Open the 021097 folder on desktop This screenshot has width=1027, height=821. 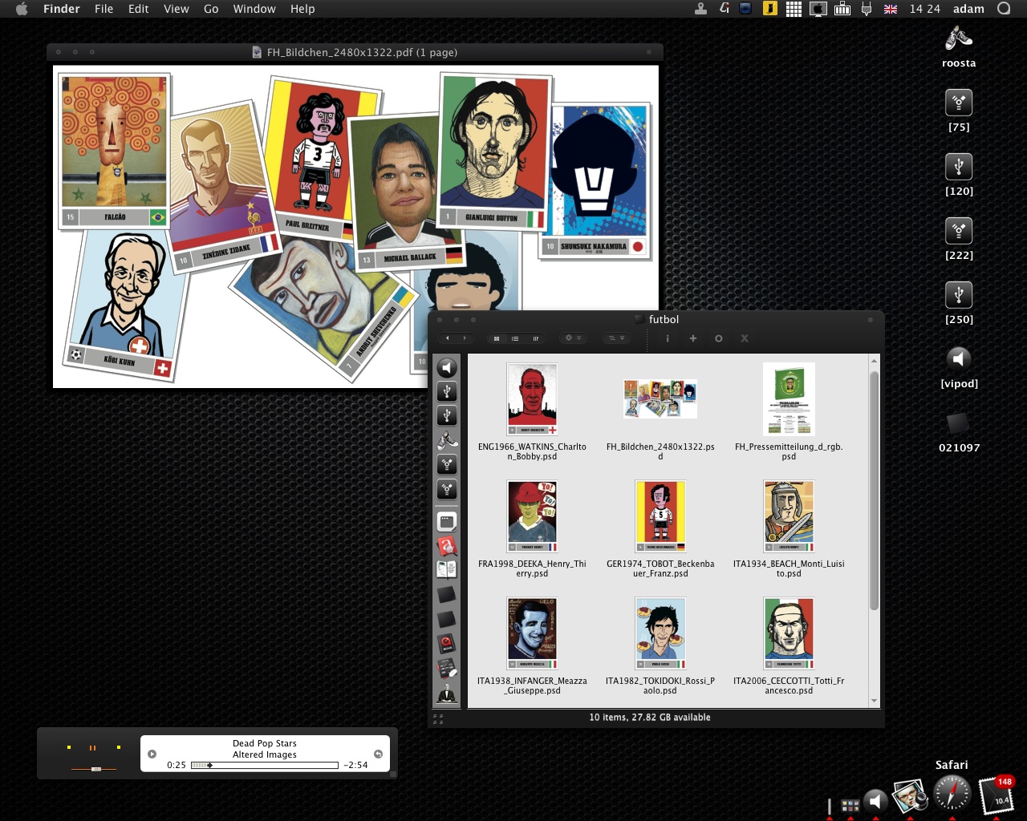pyautogui.click(x=959, y=423)
